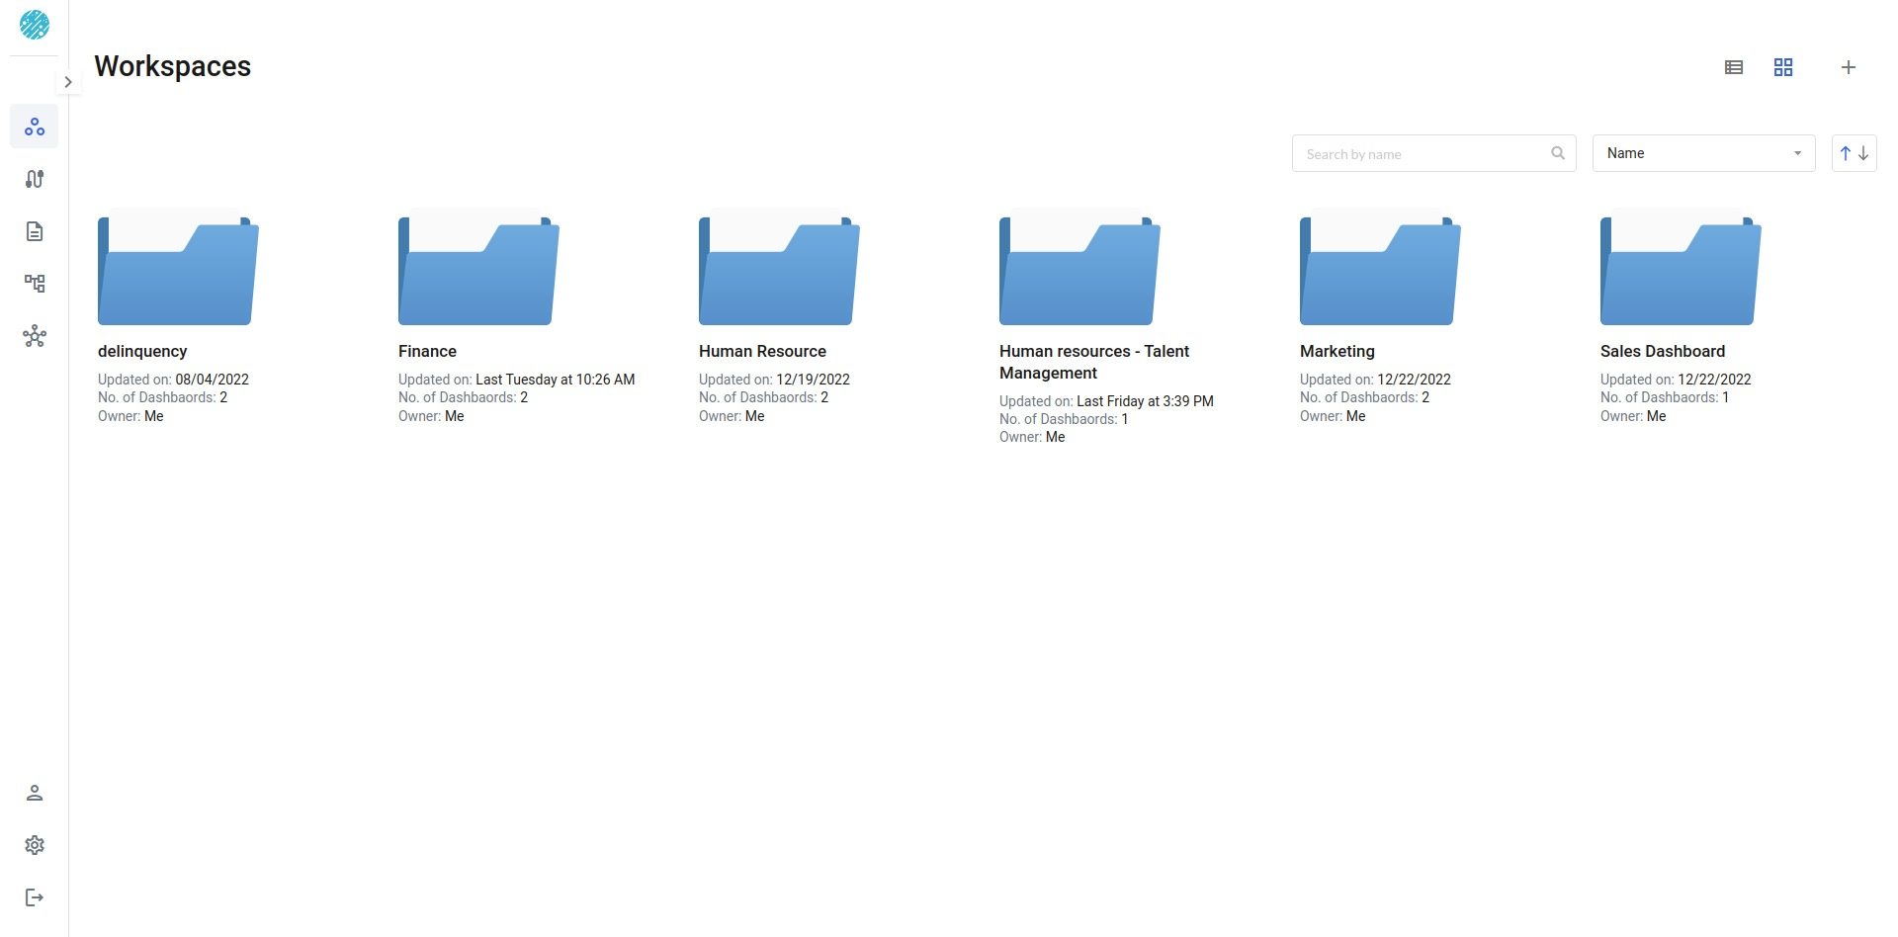
Task: Click the Workspaces page heading
Action: (173, 66)
